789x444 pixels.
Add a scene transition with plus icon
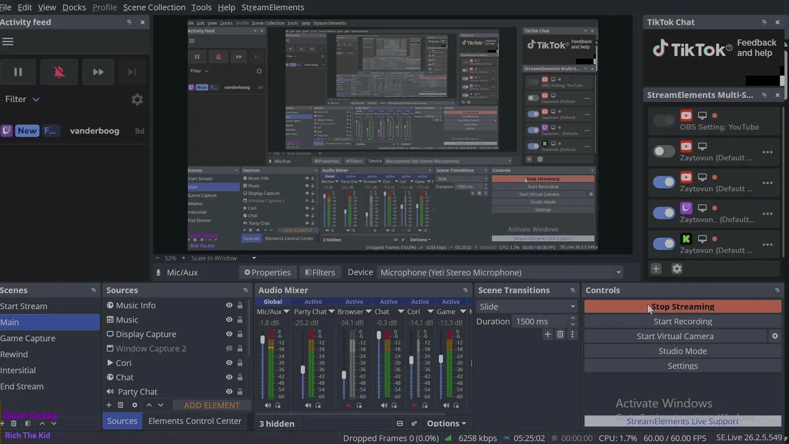click(x=547, y=334)
